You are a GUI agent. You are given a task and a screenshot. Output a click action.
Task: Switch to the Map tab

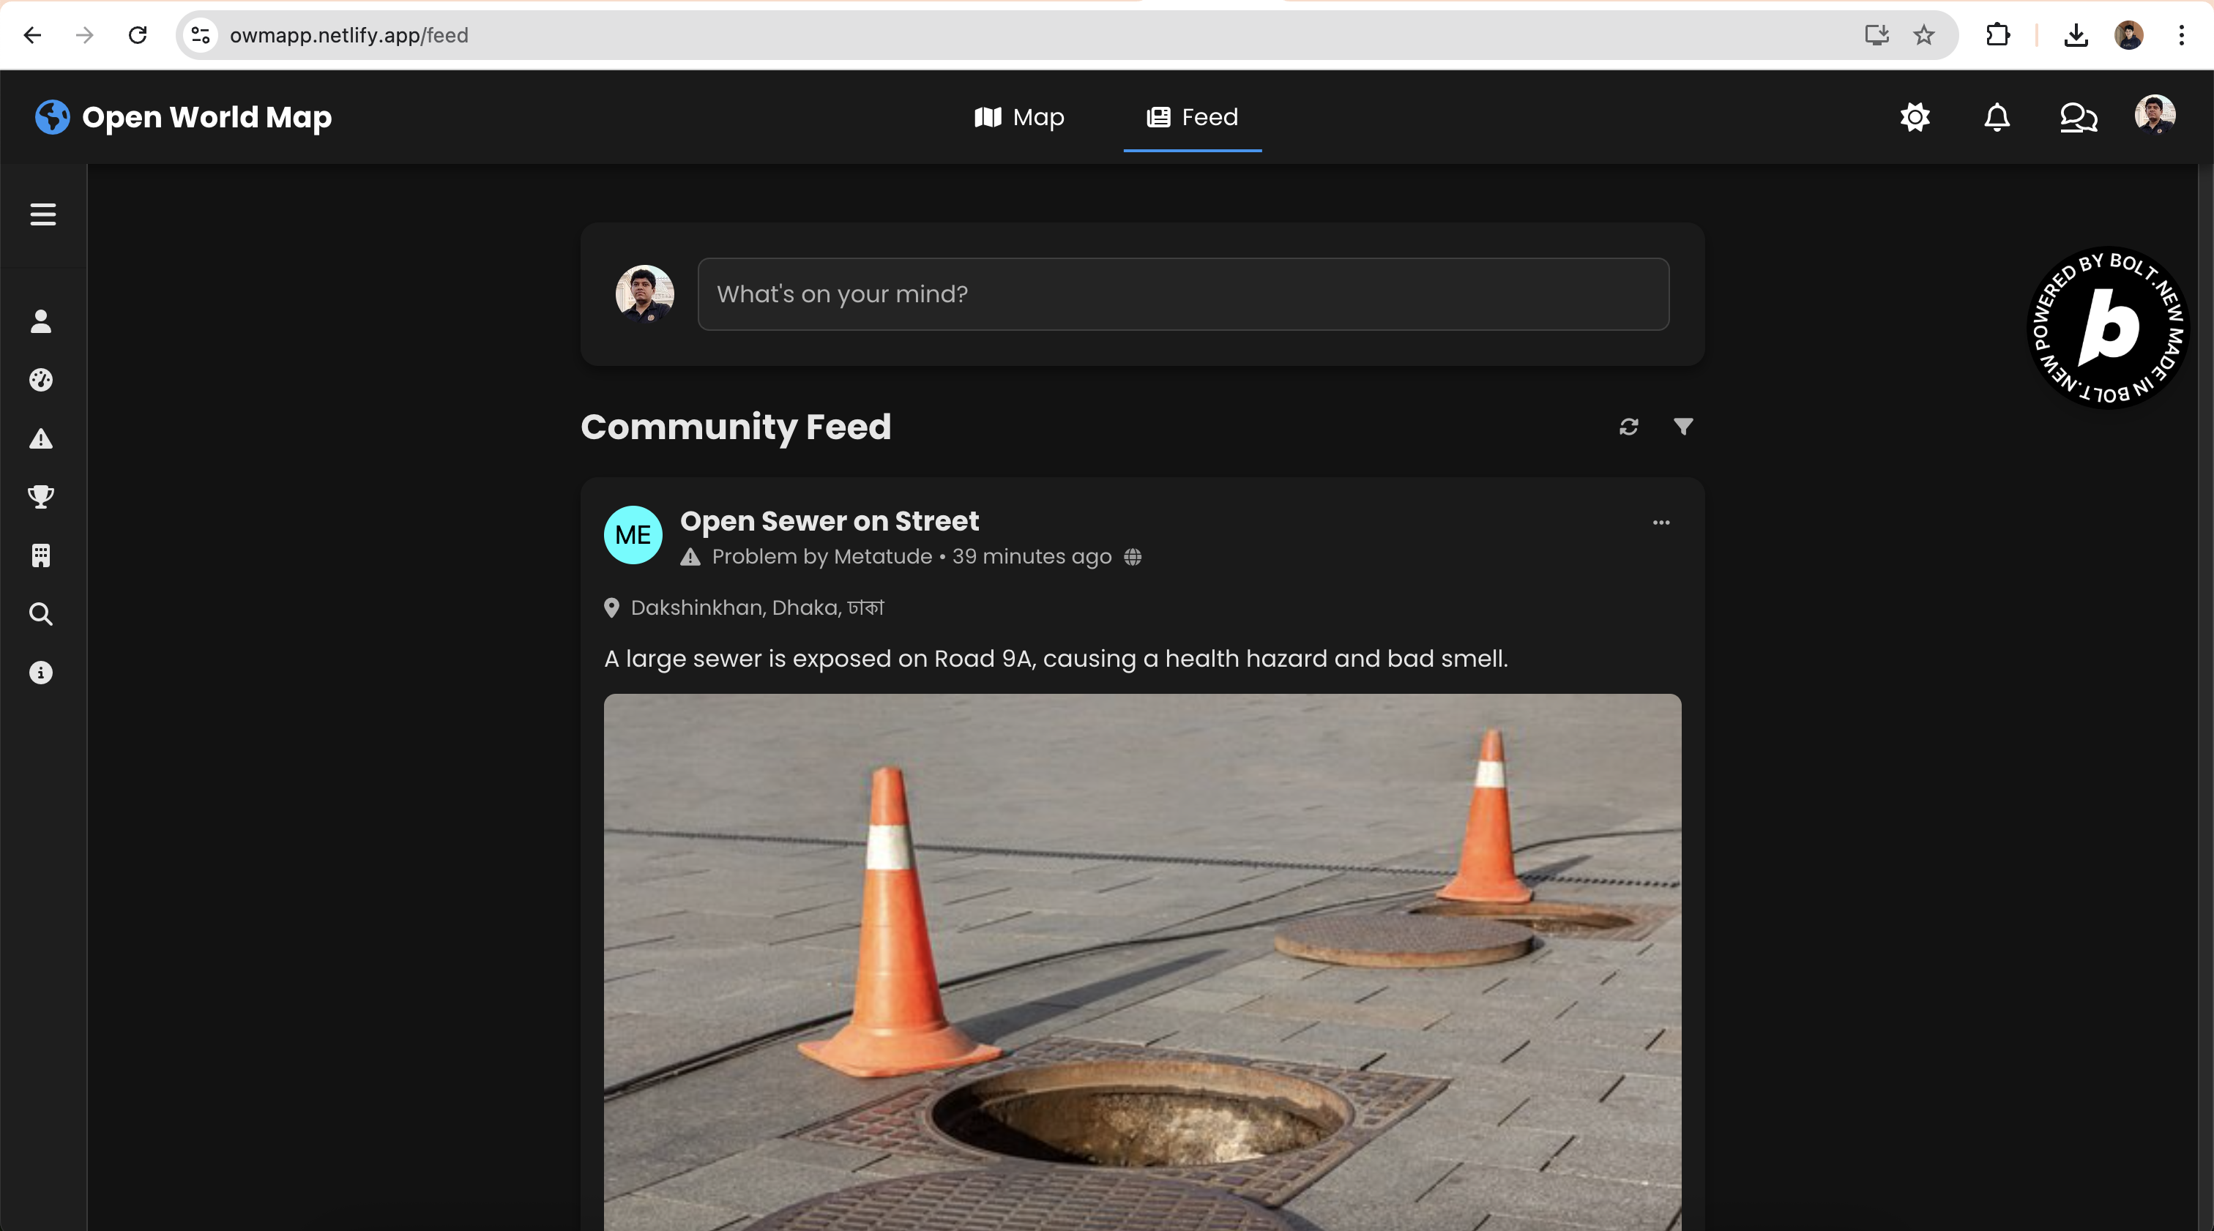(1019, 117)
